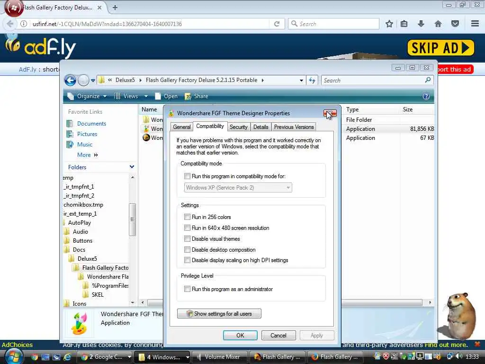The width and height of the screenshot is (485, 364).
Task: Click OK in the Properties dialog
Action: [x=240, y=336]
